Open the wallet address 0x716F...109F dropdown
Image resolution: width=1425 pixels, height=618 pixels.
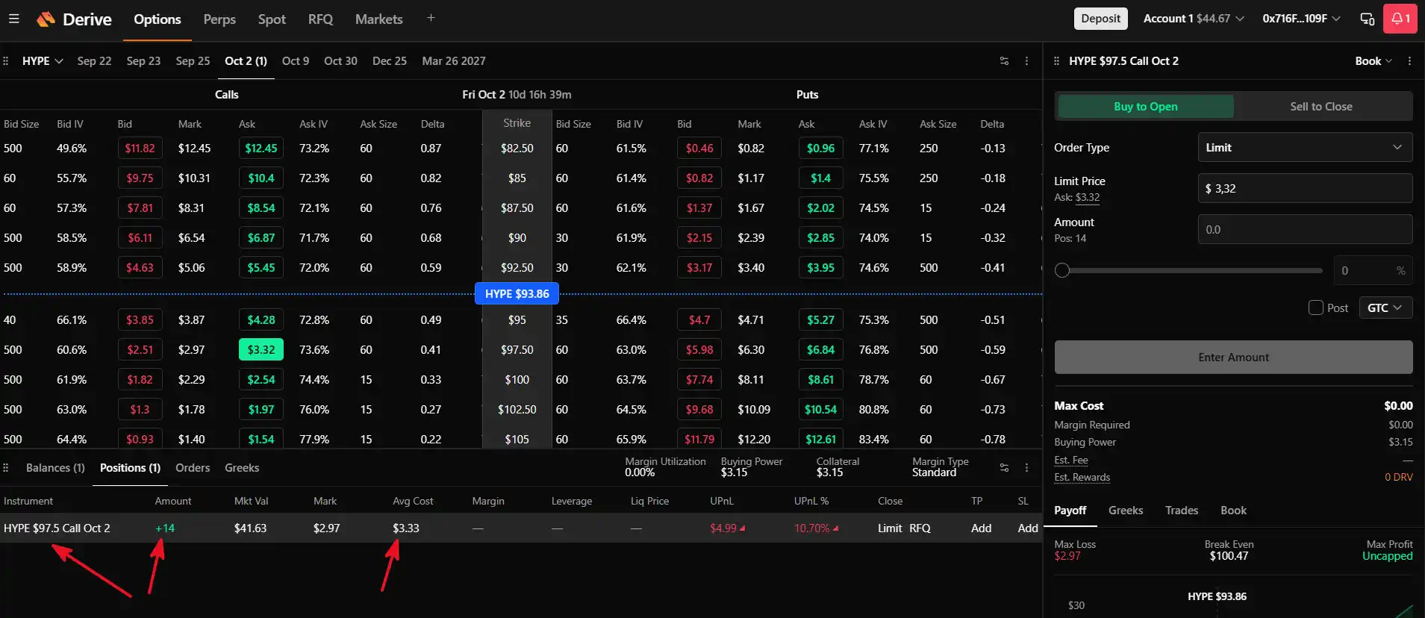1302,19
